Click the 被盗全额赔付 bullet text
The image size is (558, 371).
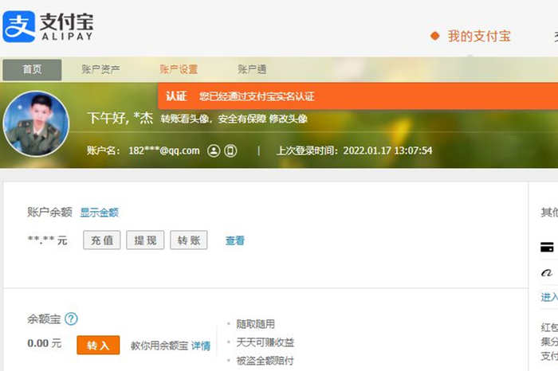coord(265,361)
